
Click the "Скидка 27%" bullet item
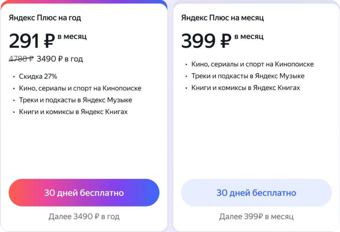(38, 76)
